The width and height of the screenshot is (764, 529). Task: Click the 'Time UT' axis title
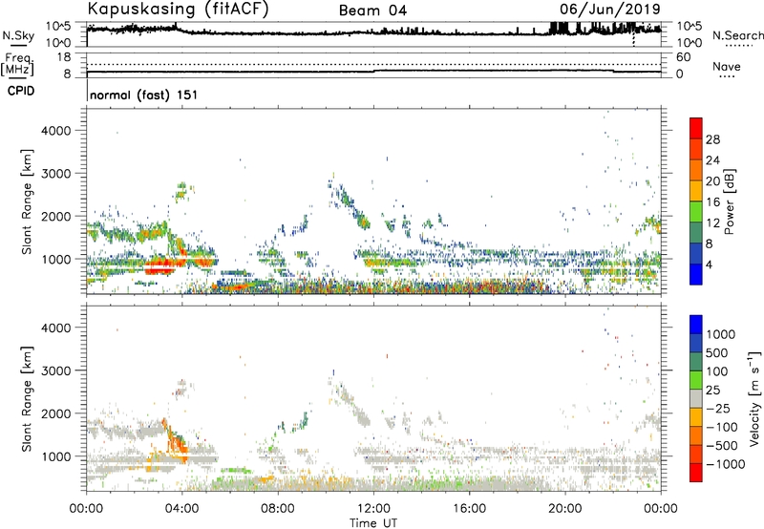point(373,522)
